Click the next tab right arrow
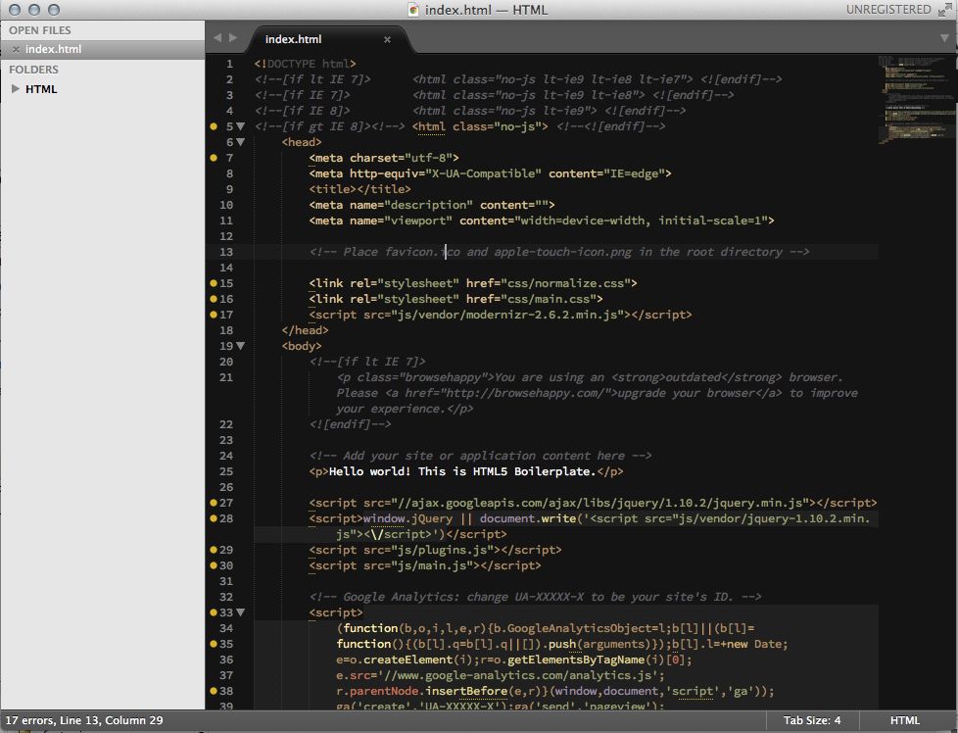The height and width of the screenshot is (733, 958). 233,38
